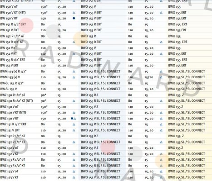212x181 pixels.
Task: Click the triangle icon beside BWM 153 (+) R 1/2"
Action: tap(74, 71)
